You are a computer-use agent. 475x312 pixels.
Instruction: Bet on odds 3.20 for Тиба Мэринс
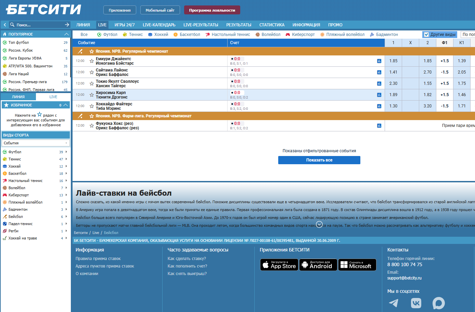pyautogui.click(x=428, y=106)
